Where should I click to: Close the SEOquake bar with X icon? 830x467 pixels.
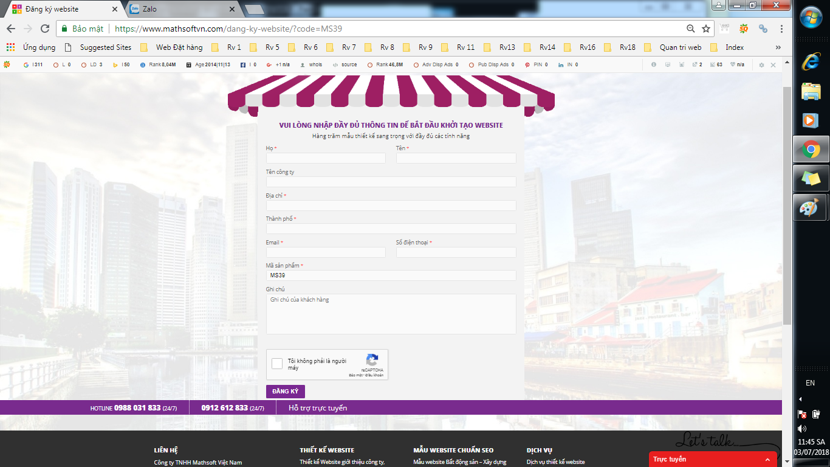click(x=773, y=64)
